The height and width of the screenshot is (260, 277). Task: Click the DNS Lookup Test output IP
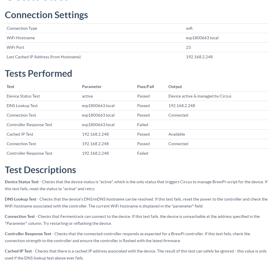[x=182, y=106]
